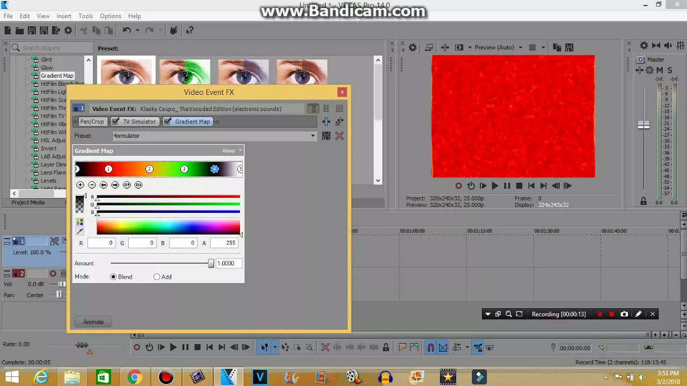Select the previous gradient point with the left arrow

pyautogui.click(x=104, y=184)
